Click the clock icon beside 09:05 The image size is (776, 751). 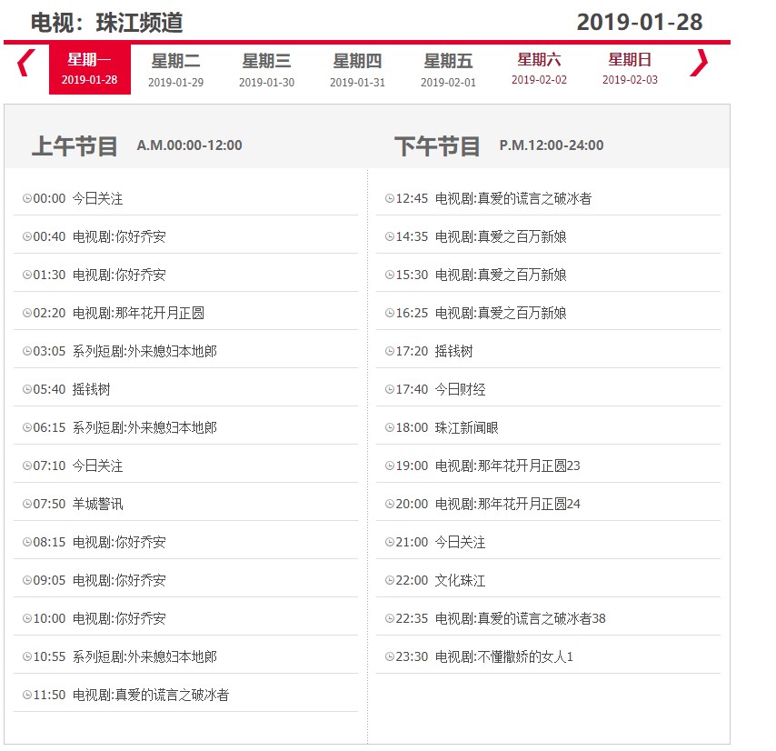27,580
